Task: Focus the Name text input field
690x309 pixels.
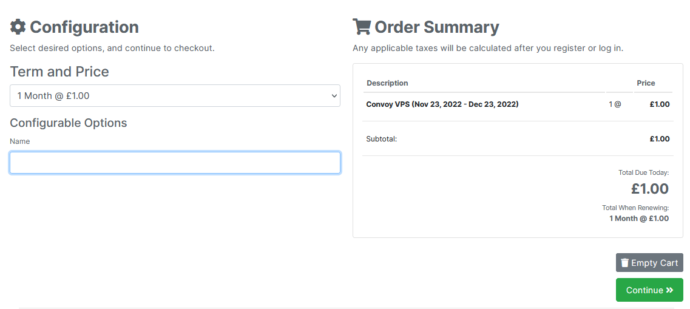Action: pos(175,163)
